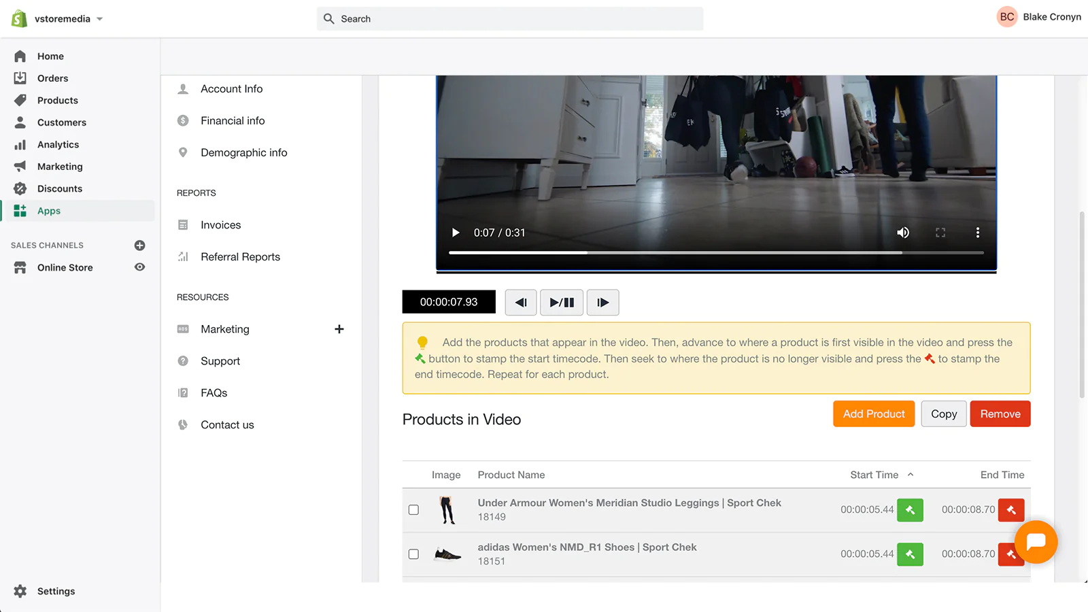1088x612 pixels.
Task: Click Add Product button
Action: 874,414
